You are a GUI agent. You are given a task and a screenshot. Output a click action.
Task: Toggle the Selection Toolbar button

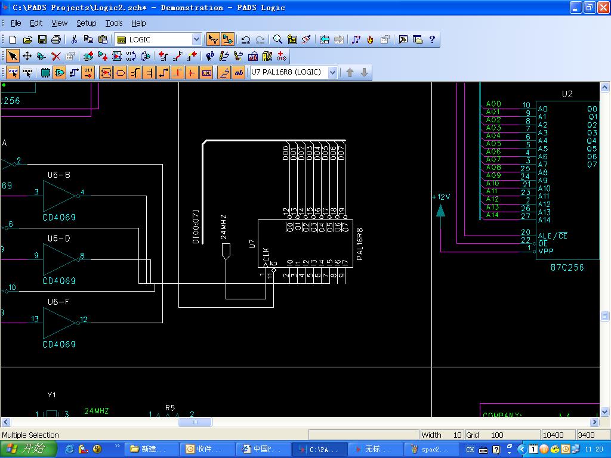pyautogui.click(x=213, y=39)
